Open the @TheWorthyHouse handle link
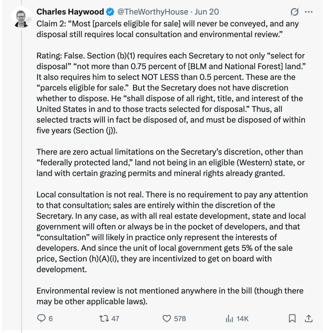The image size is (323, 333). tap(153, 12)
